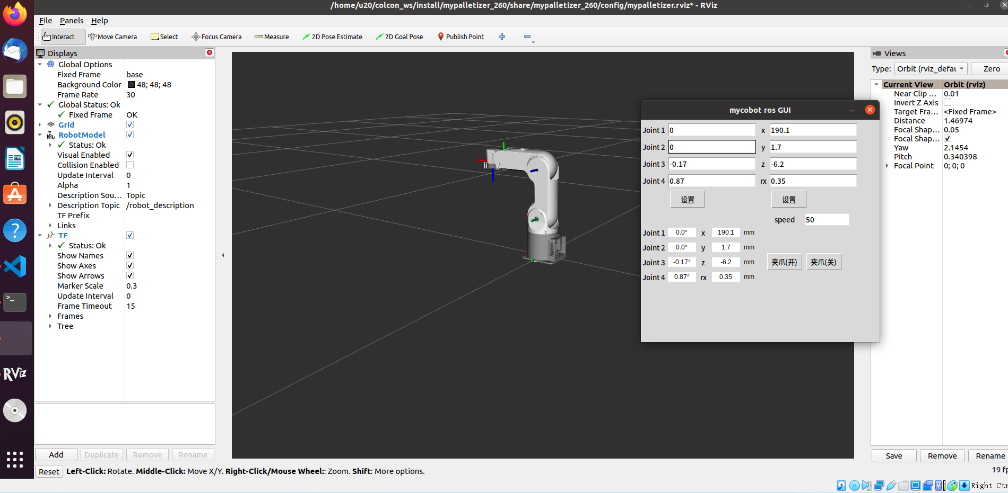Pick the 2D Goal Pose tool
1008x493 pixels.
[x=399, y=37]
